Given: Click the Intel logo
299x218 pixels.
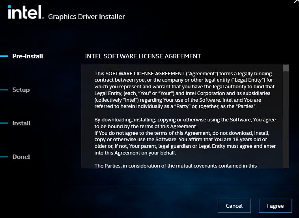Looking at the screenshot, I should tap(26, 12).
